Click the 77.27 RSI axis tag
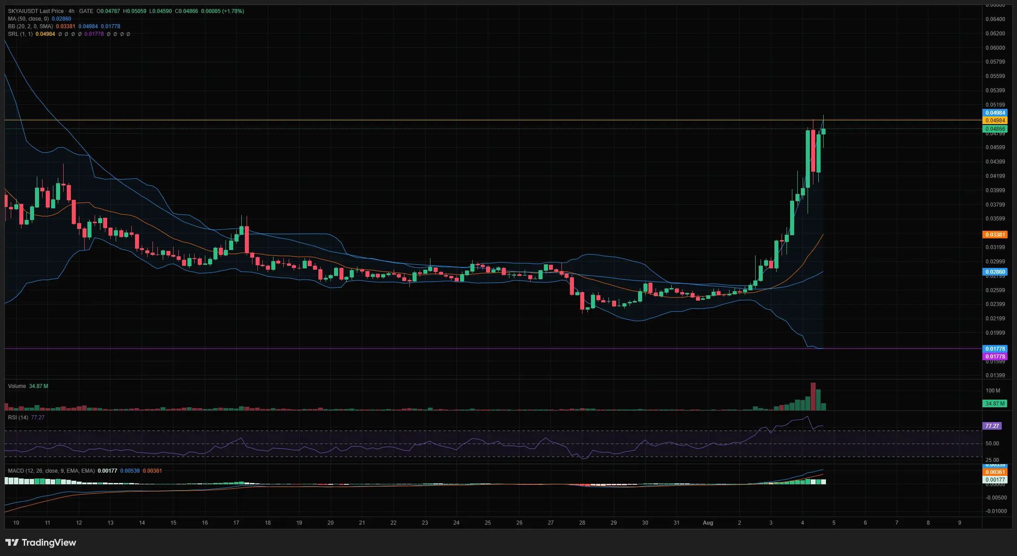This screenshot has height=556, width=1017. tap(992, 426)
